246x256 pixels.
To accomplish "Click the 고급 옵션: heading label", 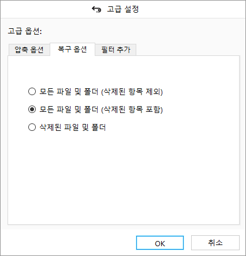I will coord(25,31).
